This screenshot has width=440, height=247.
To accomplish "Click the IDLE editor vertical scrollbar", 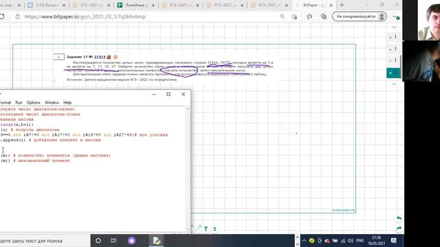I will (x=188, y=169).
